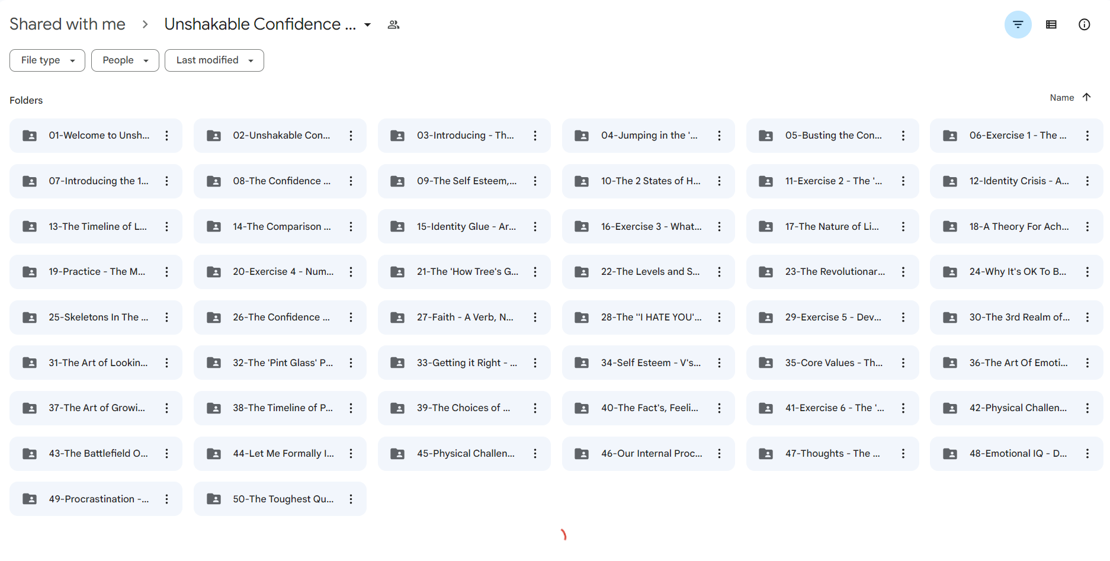The width and height of the screenshot is (1110, 561).
Task: Select folder 44-Let Me Formally I...
Action: [280, 454]
